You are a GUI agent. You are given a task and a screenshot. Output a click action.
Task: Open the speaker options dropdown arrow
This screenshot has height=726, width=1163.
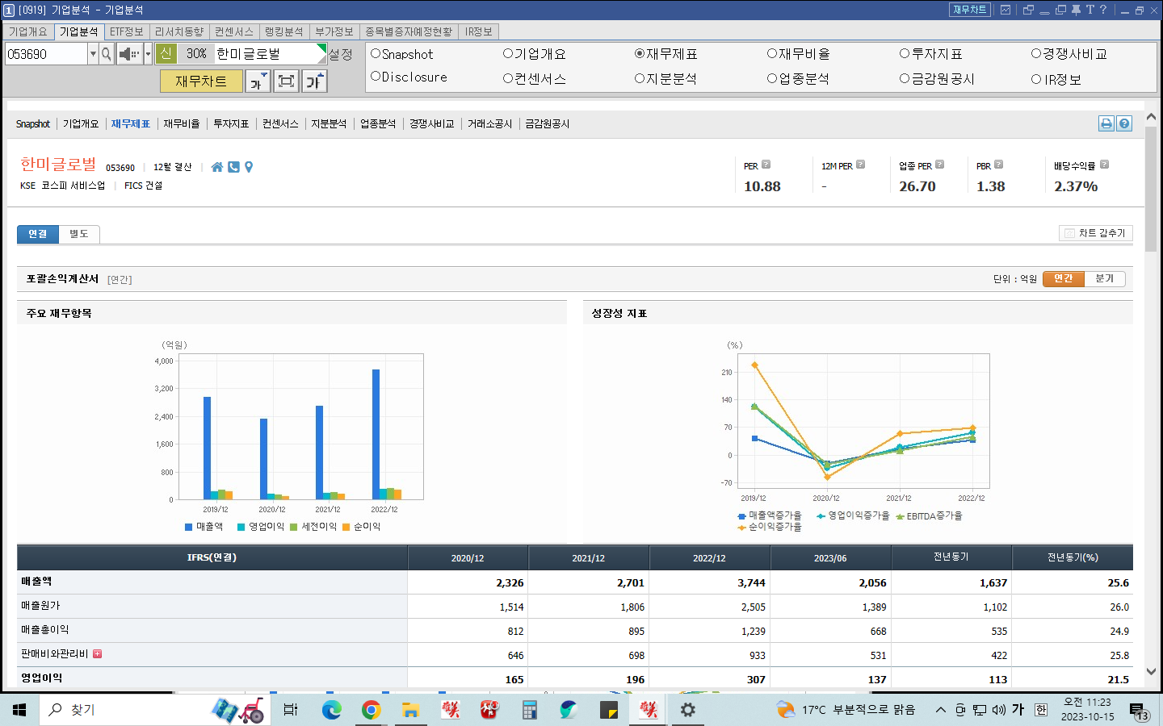(x=148, y=54)
